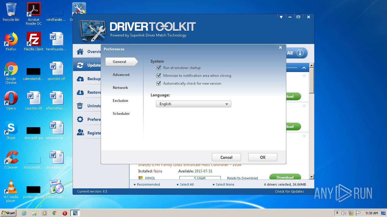Collapse the driver list section chevron
Image resolution: width=387 pixels, height=217 pixels.
coord(304,68)
